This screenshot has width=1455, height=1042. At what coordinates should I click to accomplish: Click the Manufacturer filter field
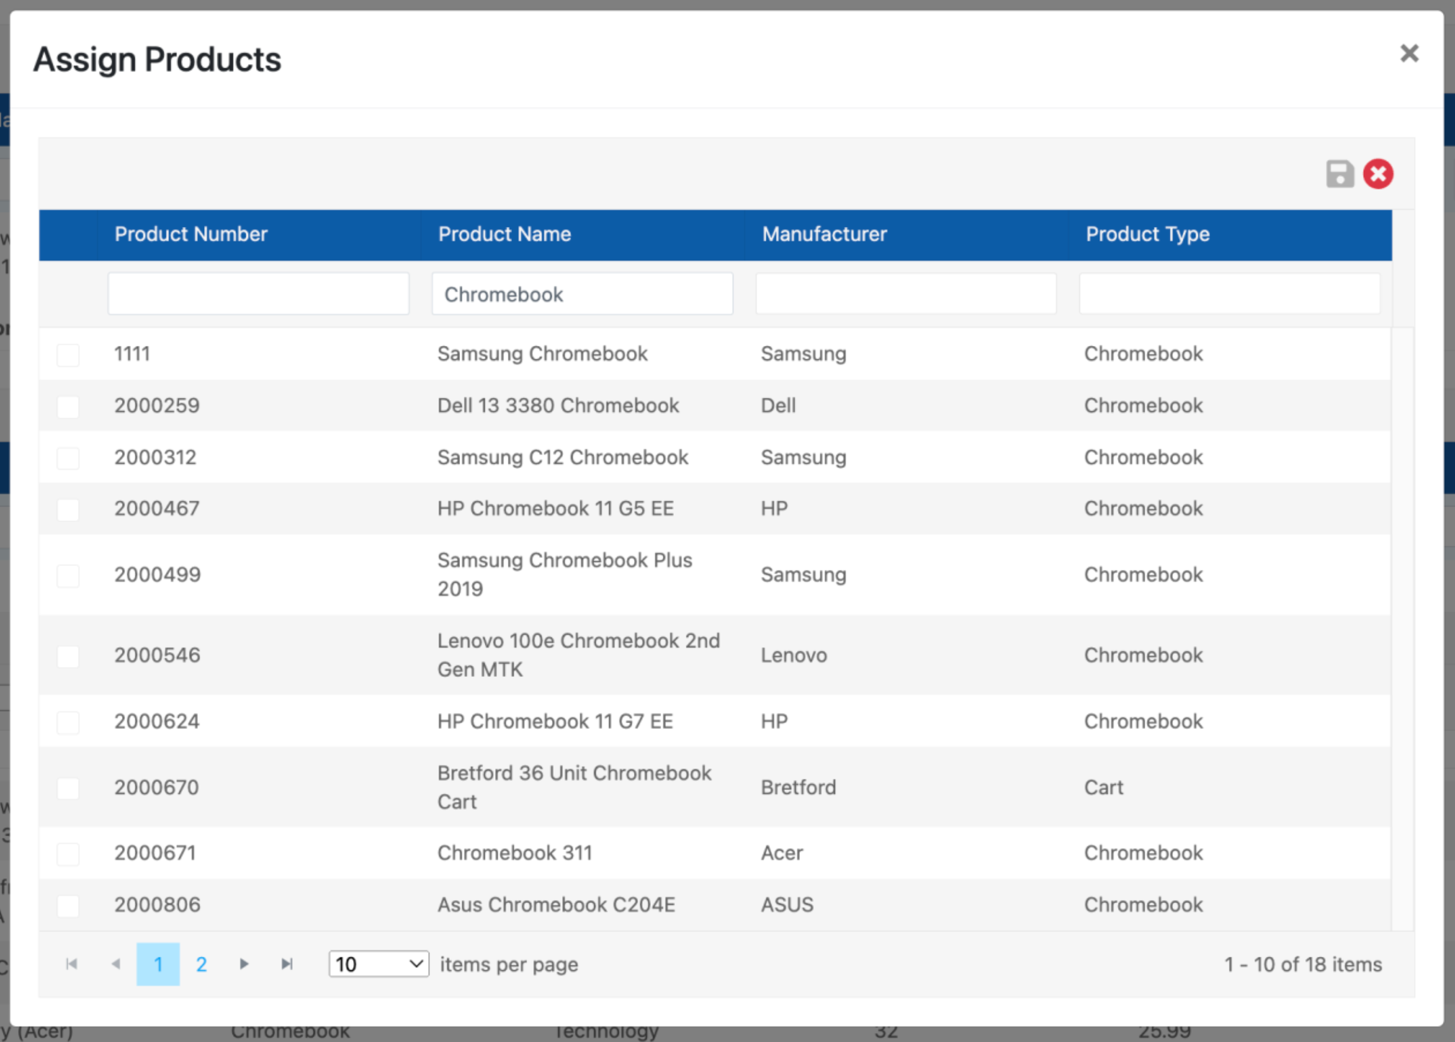[906, 294]
